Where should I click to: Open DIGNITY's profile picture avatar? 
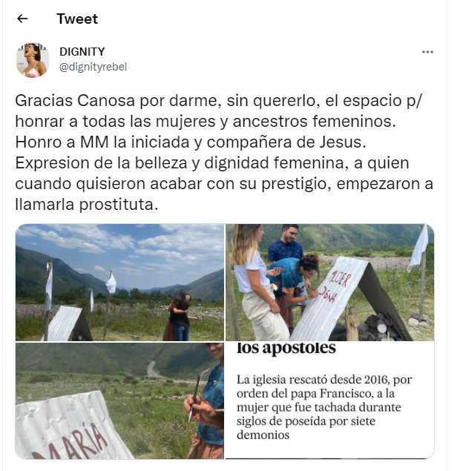pyautogui.click(x=33, y=60)
